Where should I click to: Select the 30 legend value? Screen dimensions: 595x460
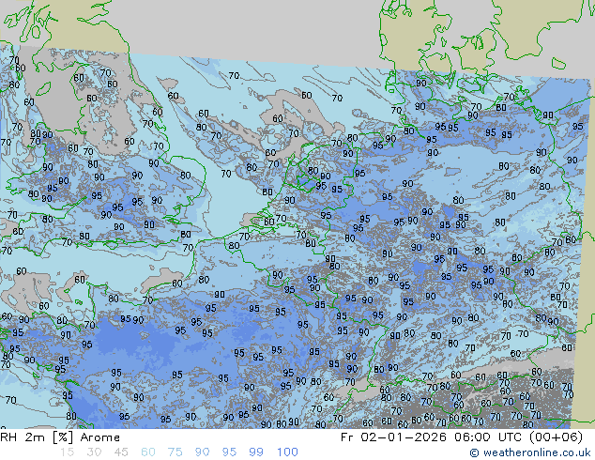click(x=94, y=452)
